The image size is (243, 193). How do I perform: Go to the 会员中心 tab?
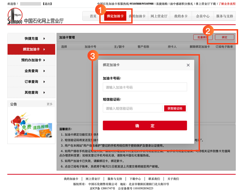203,16
